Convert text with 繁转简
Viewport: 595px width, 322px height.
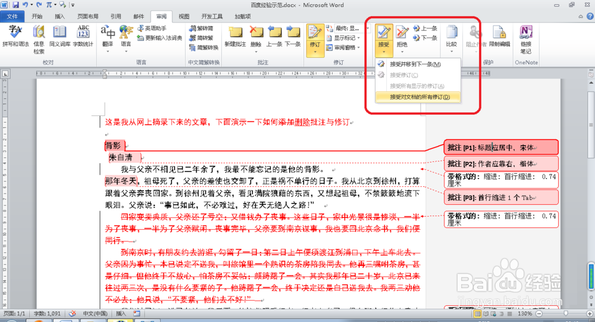click(201, 28)
